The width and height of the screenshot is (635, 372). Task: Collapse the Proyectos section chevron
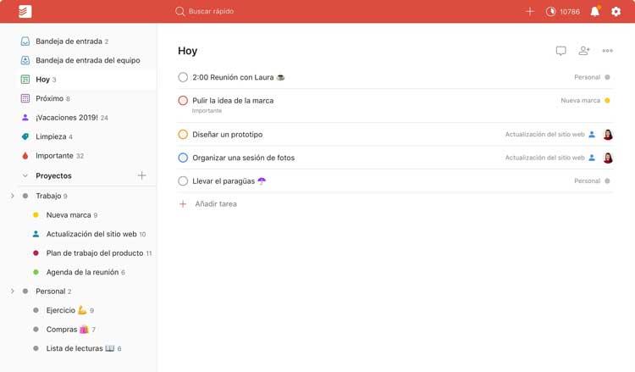[x=25, y=176]
